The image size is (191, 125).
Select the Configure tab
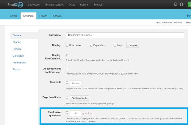point(28,16)
